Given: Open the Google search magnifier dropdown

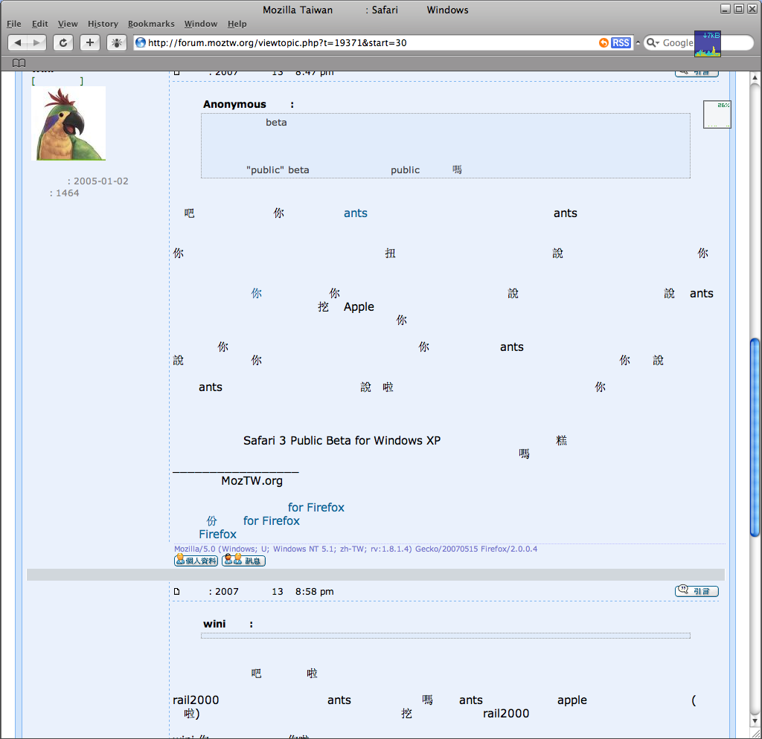Looking at the screenshot, I should click(x=653, y=42).
